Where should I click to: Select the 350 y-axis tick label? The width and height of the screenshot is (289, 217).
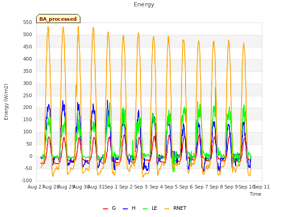click(28, 71)
